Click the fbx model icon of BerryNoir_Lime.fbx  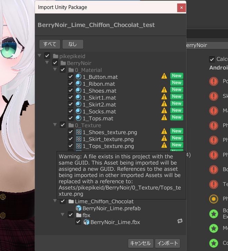click(x=86, y=222)
